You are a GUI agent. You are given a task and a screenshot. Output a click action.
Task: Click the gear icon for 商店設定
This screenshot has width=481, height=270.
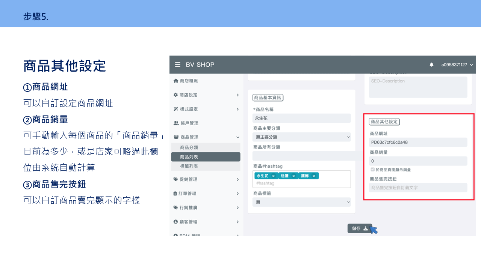(176, 95)
